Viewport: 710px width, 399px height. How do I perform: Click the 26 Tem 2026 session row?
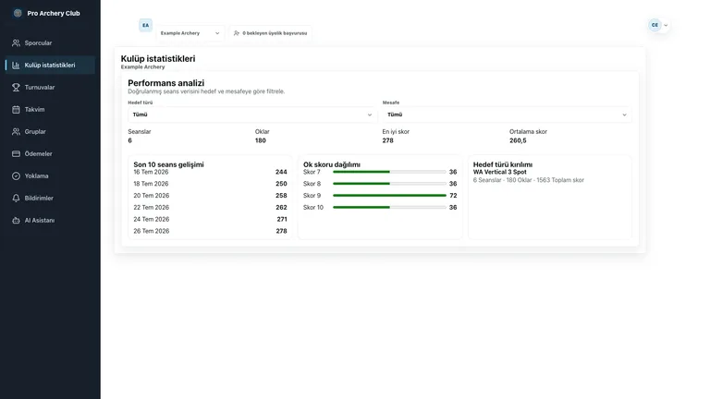[x=210, y=231]
